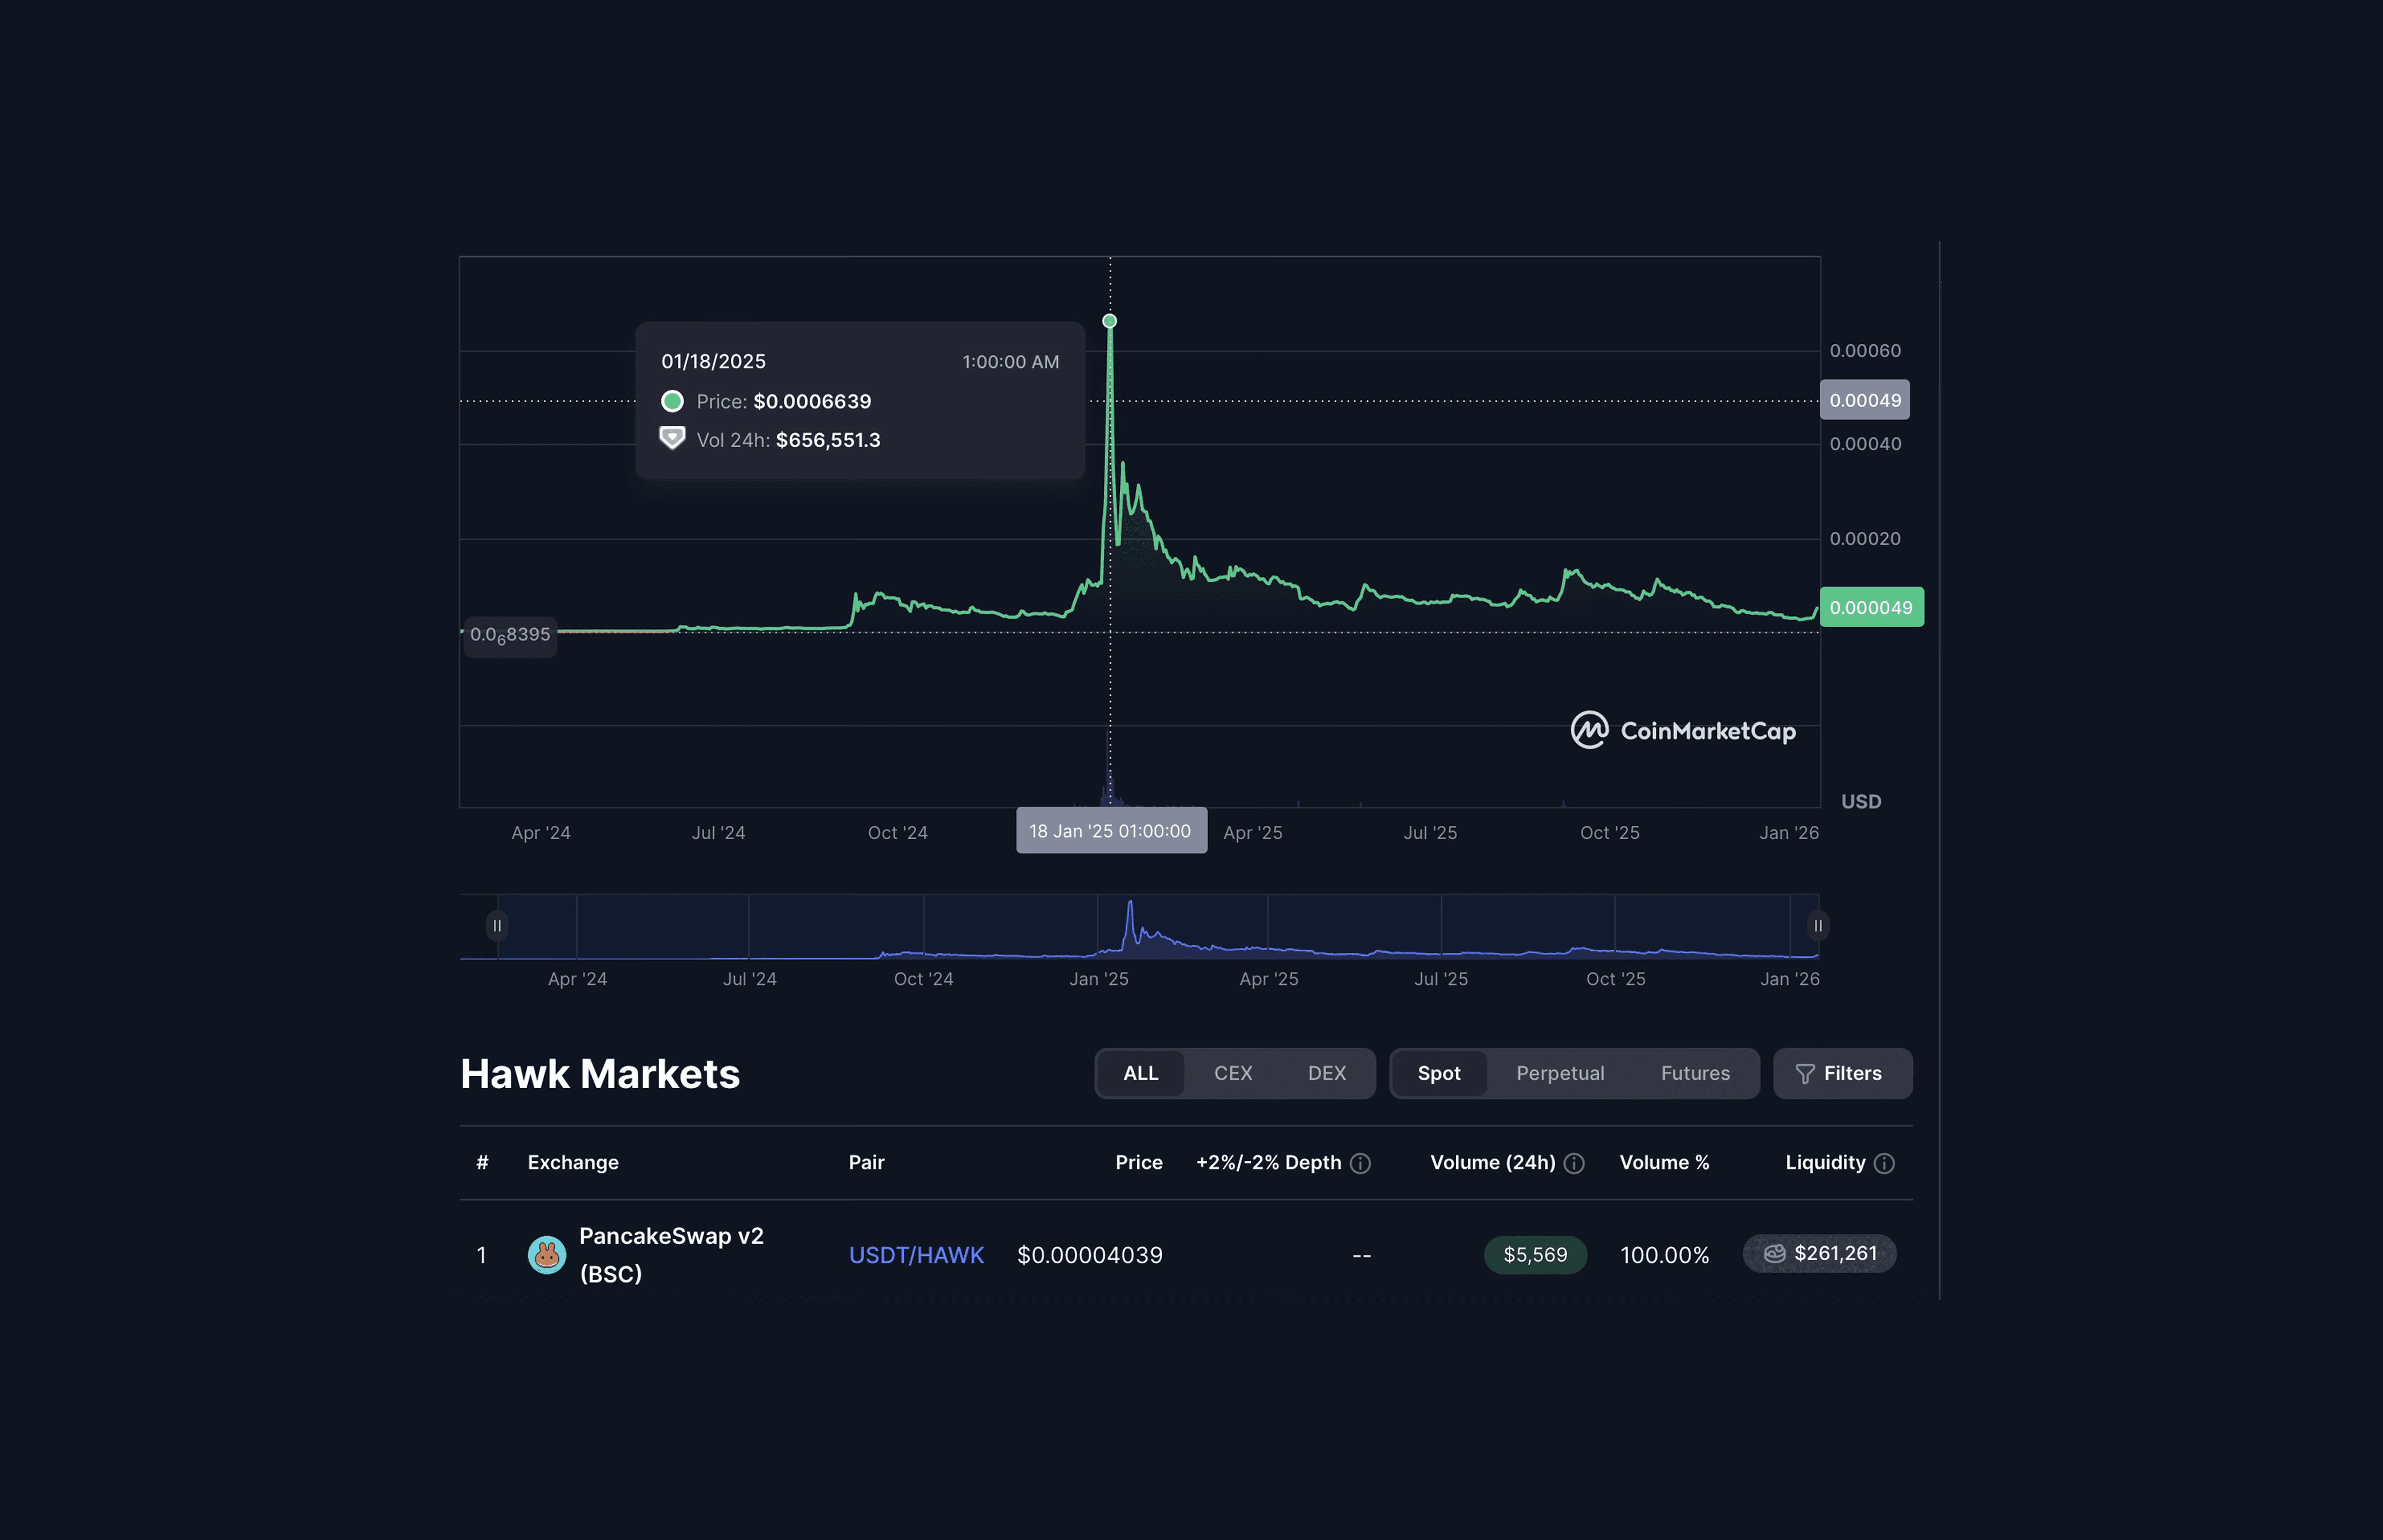Open the USDT/HAWK pair link
This screenshot has height=1540, width=2383.
coord(916,1255)
